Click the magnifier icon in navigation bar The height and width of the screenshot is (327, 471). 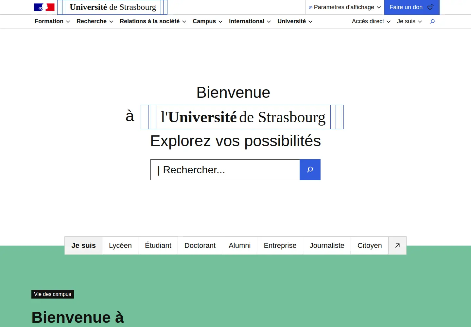432,21
